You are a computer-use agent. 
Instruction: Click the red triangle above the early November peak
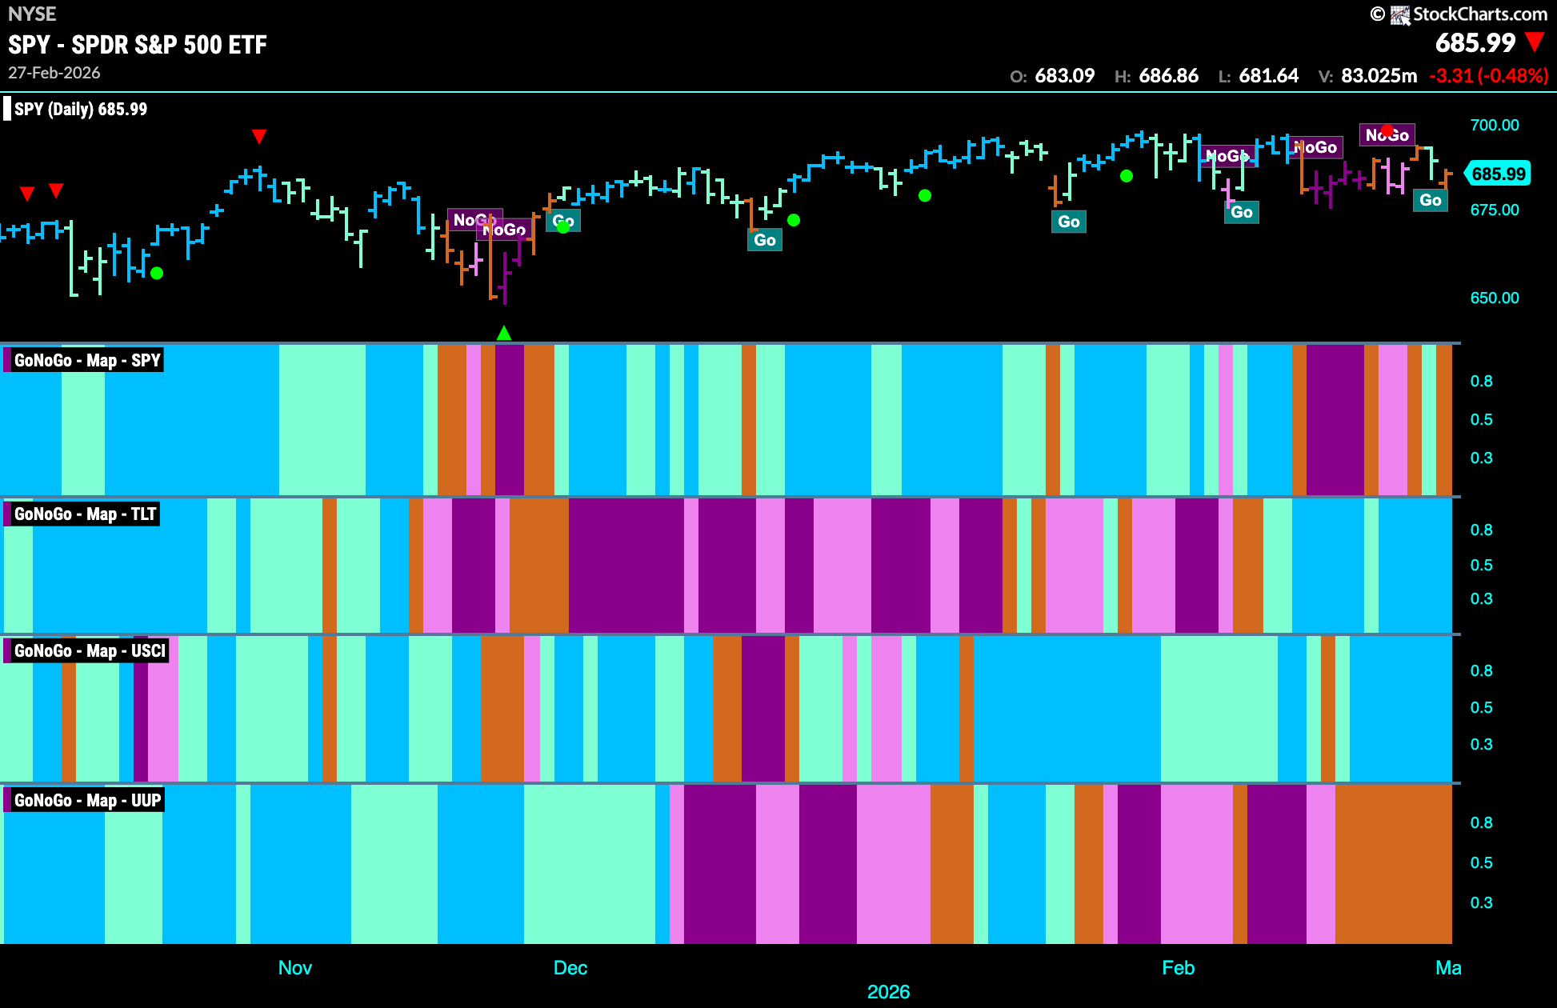(258, 137)
